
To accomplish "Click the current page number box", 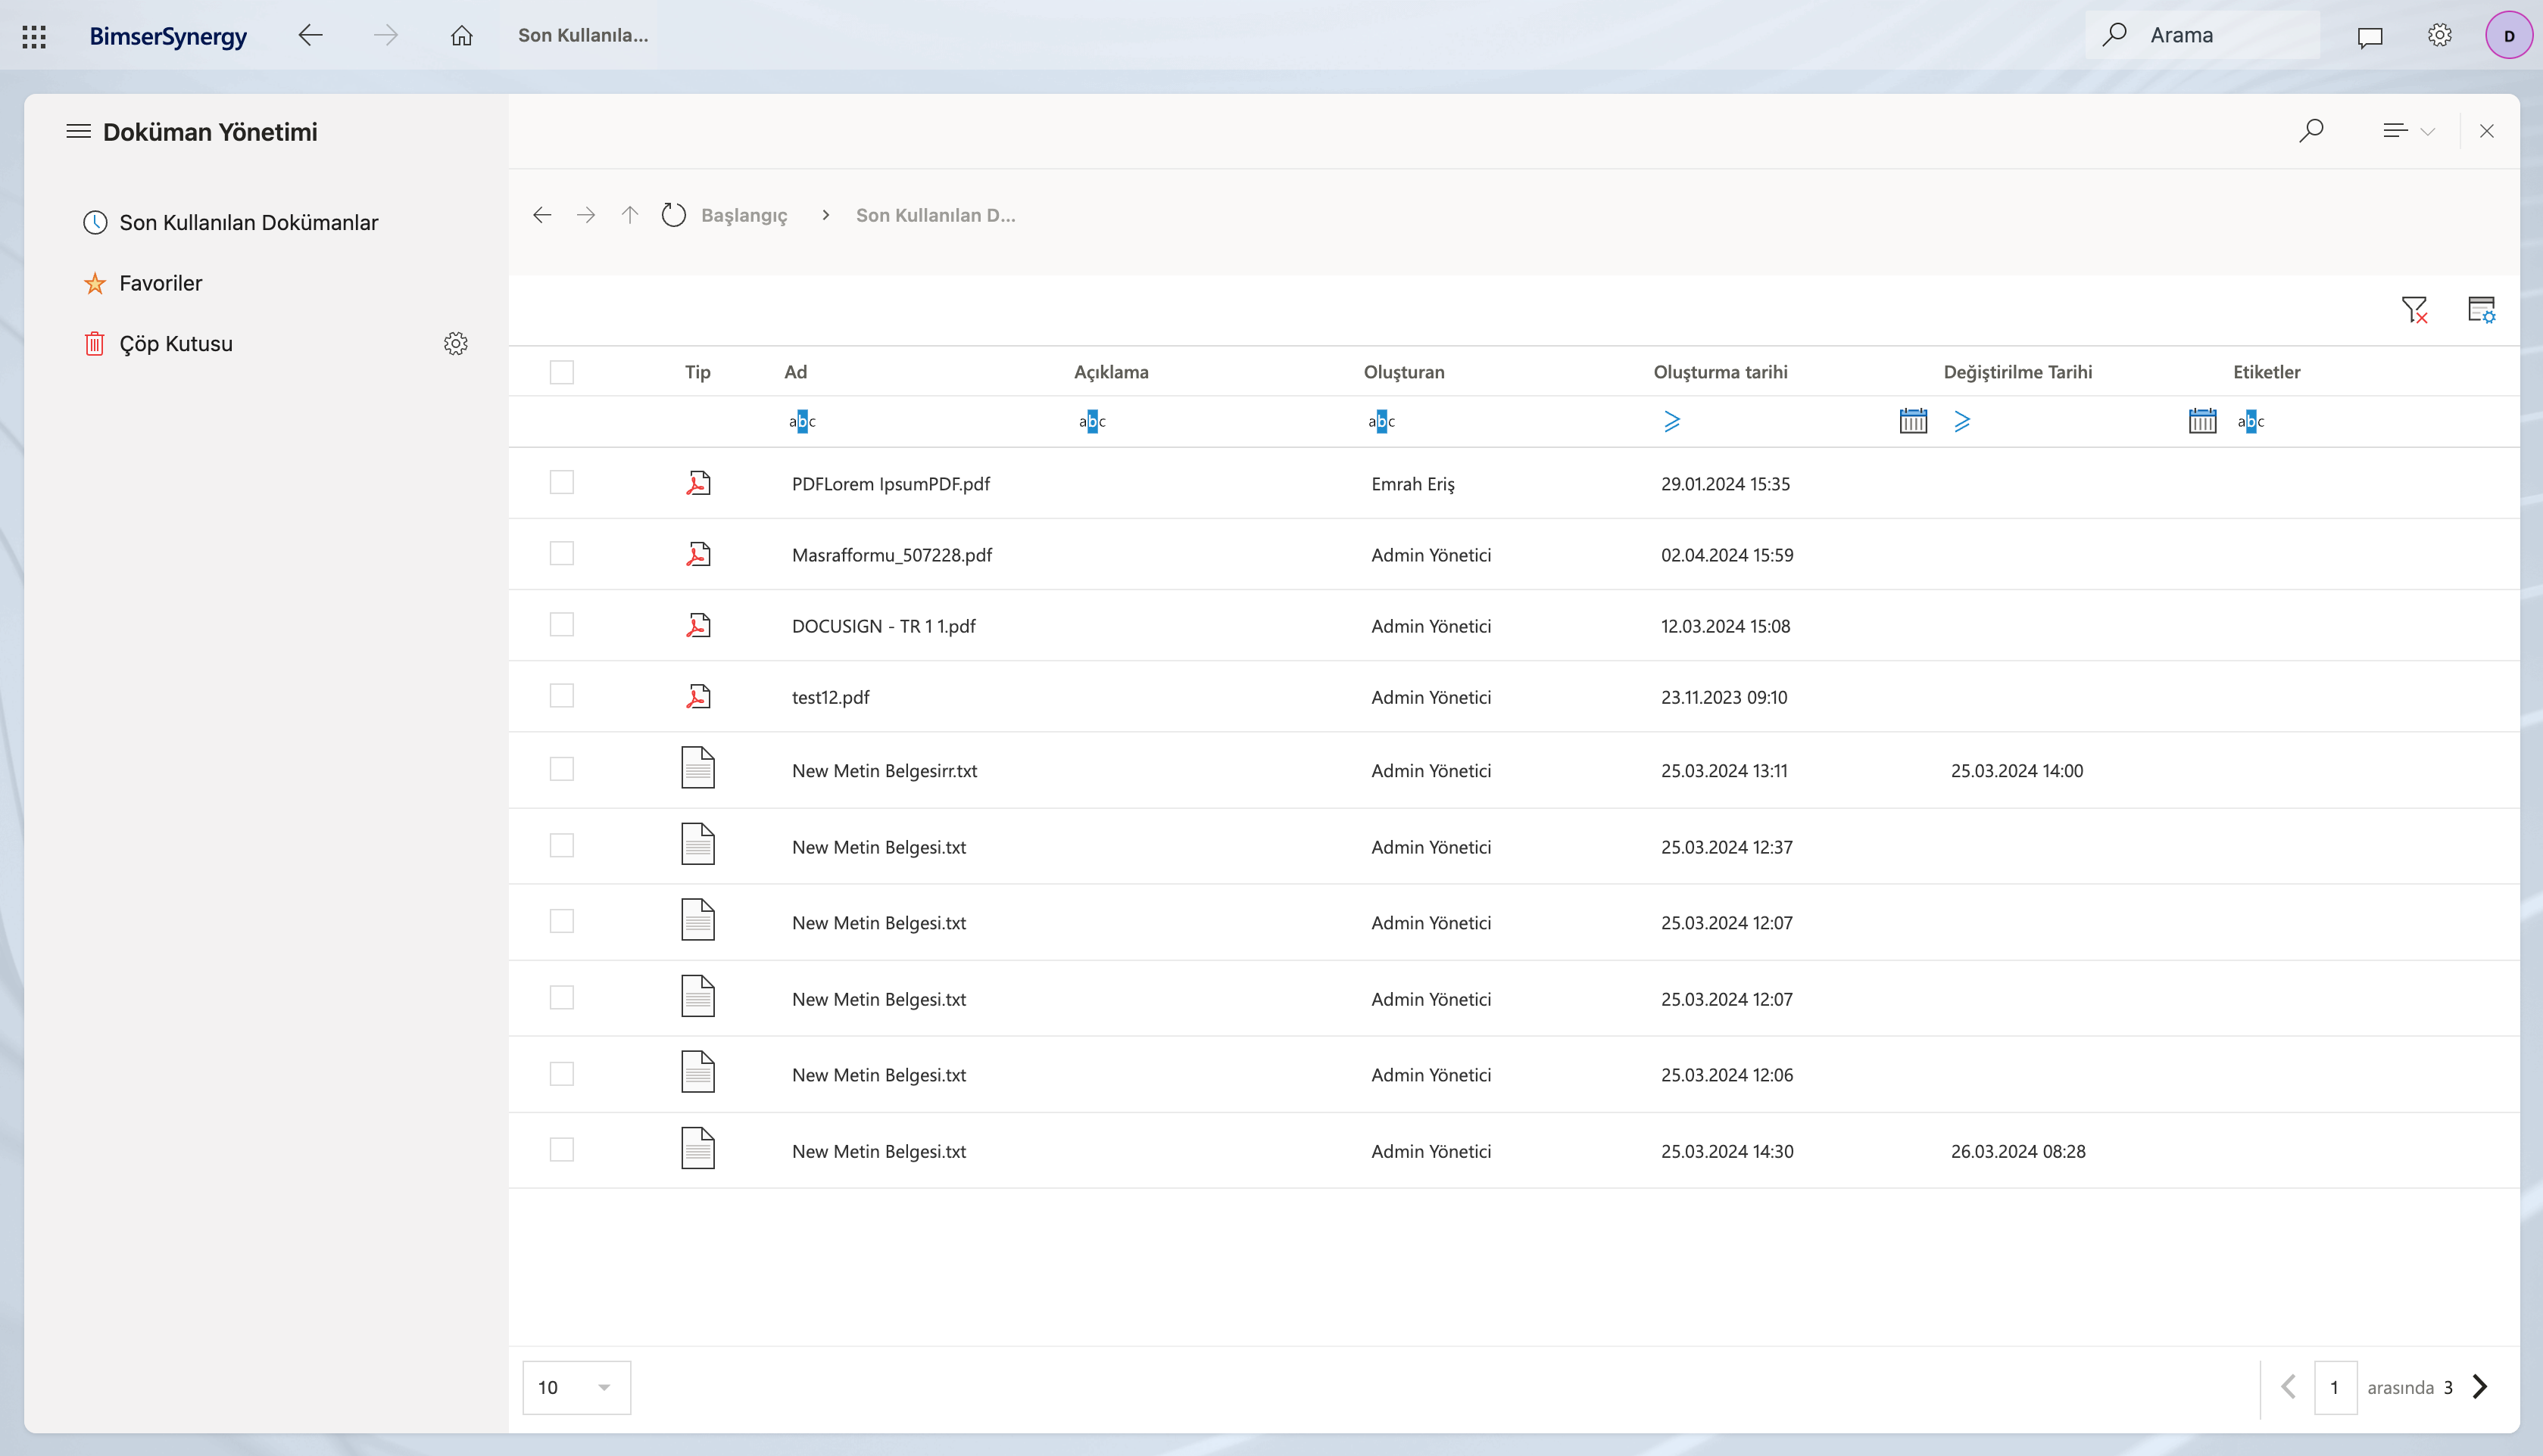I will [2335, 1387].
